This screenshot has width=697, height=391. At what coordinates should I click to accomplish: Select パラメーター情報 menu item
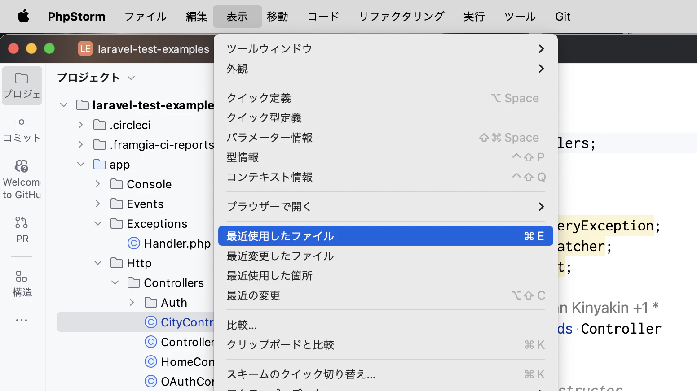pos(385,137)
